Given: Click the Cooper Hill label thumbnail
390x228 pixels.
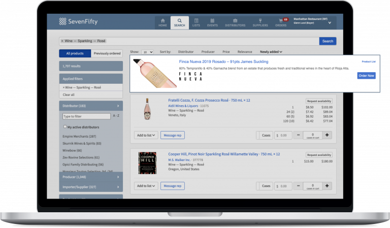Looking at the screenshot, I should tap(147, 163).
